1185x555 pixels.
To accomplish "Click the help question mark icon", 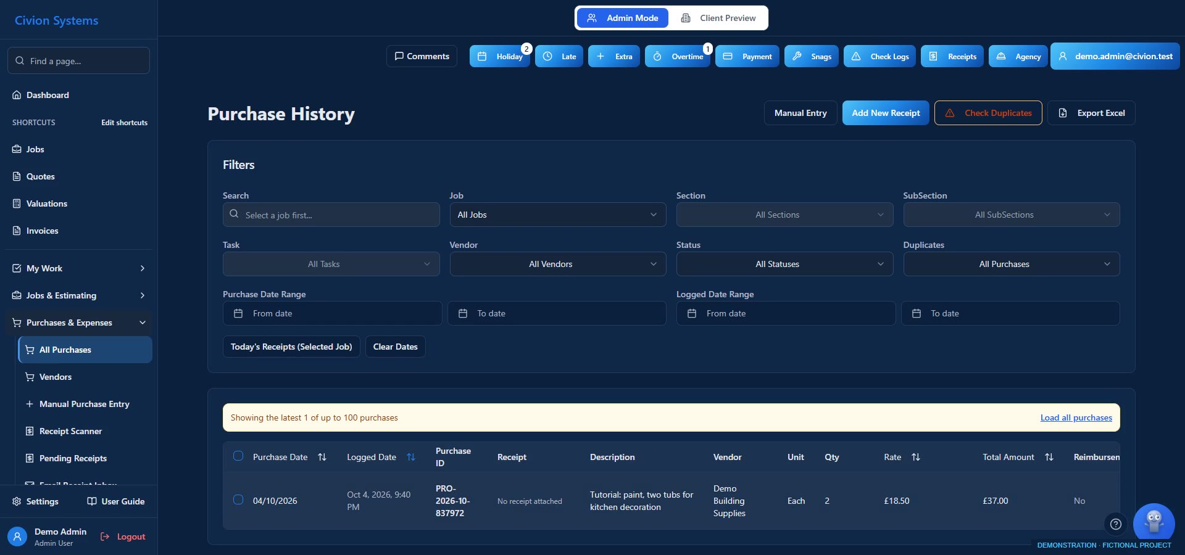I will (x=1116, y=524).
